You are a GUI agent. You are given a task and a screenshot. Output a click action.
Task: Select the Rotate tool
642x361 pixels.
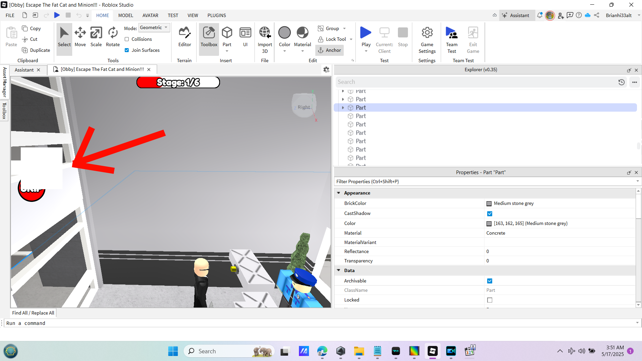pos(113,37)
